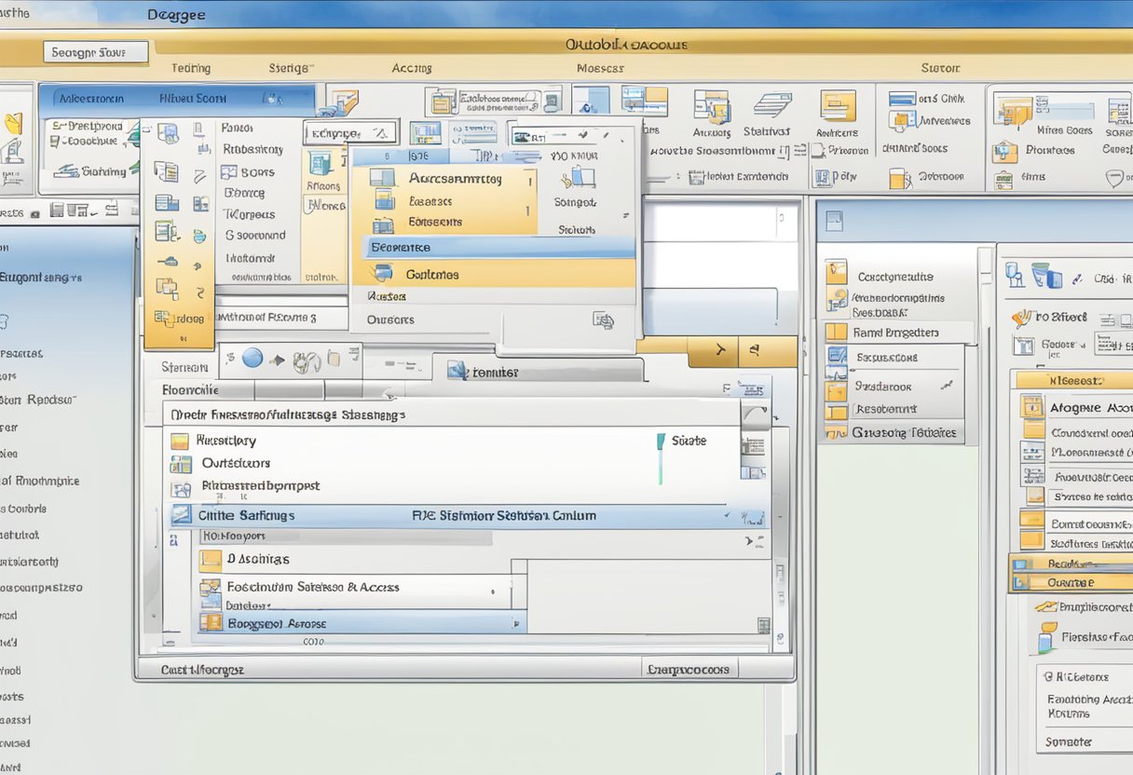Viewport: 1133px width, 775px height.
Task: Click the picture icon on the lonuter tab
Action: click(x=457, y=372)
